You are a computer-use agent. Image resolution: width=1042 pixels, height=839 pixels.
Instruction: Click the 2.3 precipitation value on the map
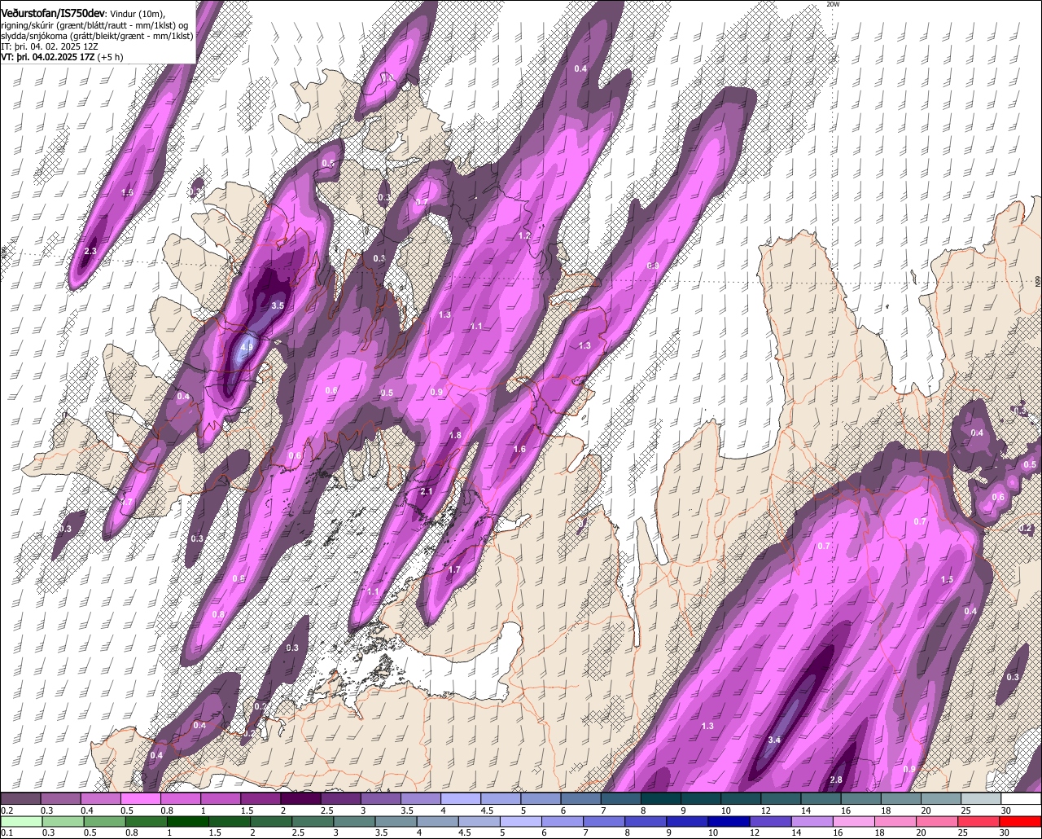(90, 251)
